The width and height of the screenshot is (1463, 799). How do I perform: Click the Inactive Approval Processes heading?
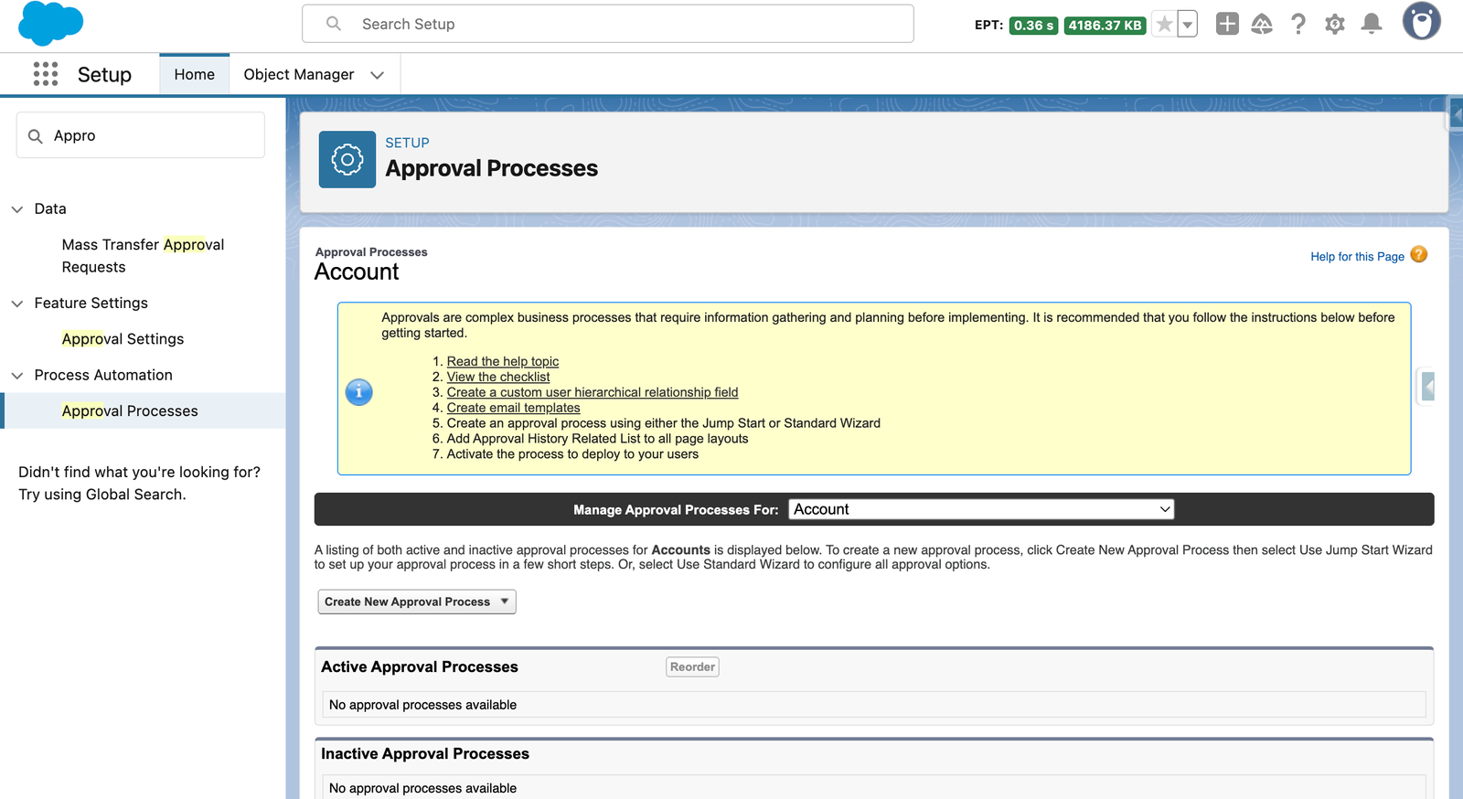[x=425, y=754]
